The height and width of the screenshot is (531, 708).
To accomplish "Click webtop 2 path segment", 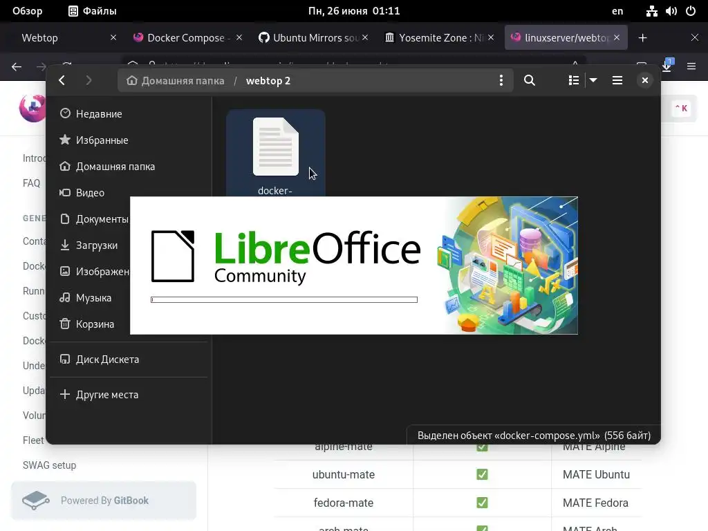I will point(268,81).
